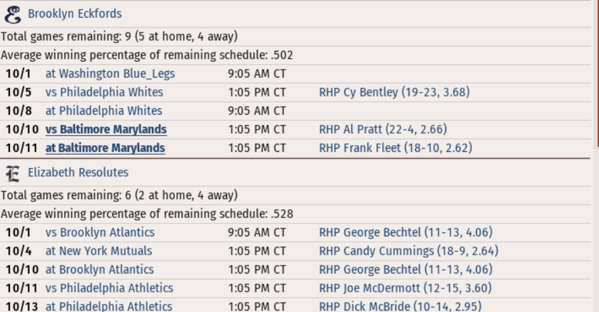Screen dimensions: 599x312
Task: View pitcher Joe McDermott's profile
Action: pos(405,288)
